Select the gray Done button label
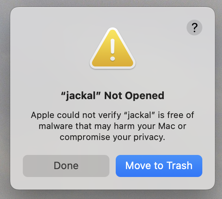Image resolution: width=222 pixels, height=199 pixels. coord(66,166)
